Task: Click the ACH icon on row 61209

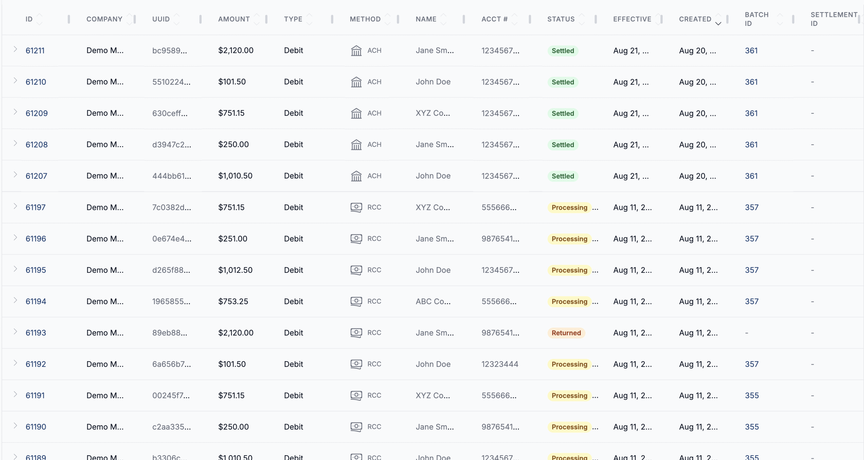Action: [357, 113]
